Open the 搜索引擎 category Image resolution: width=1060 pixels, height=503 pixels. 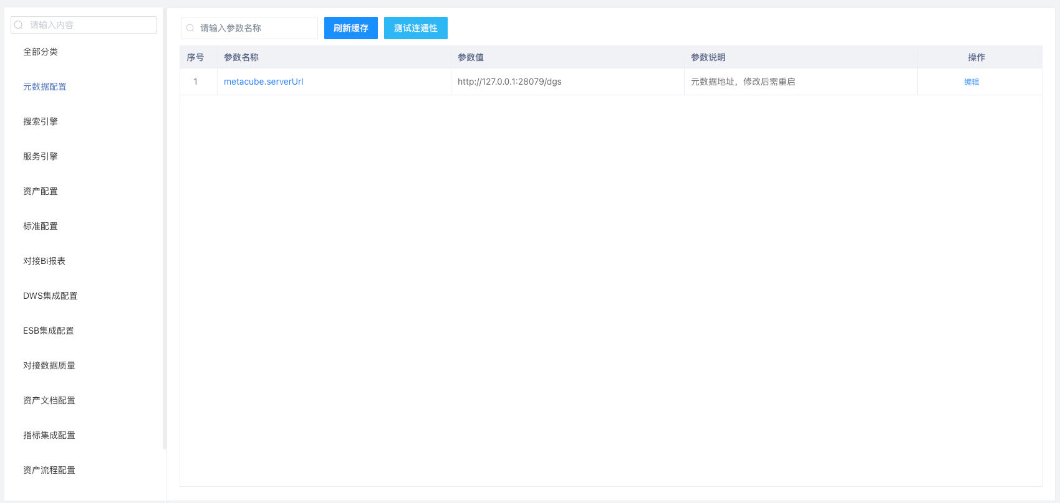pos(41,121)
